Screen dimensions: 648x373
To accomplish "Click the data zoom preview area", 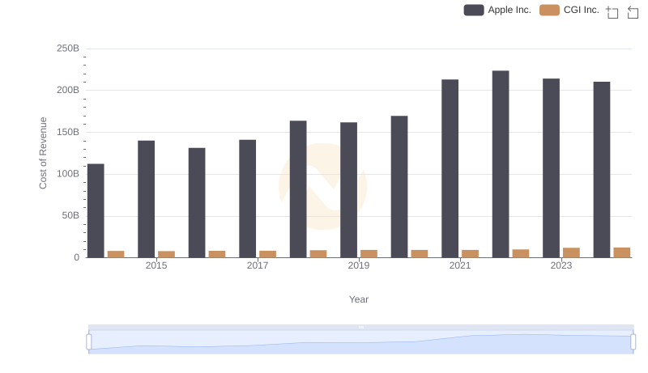I will pos(360,342).
